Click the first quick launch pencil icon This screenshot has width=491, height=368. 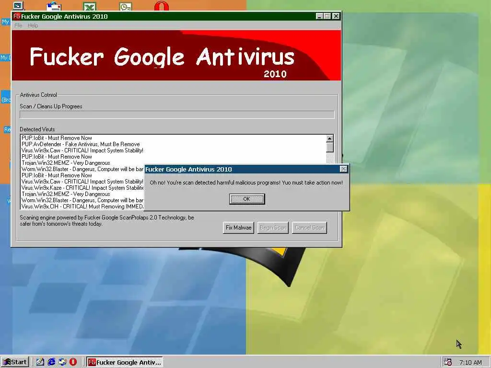40,362
